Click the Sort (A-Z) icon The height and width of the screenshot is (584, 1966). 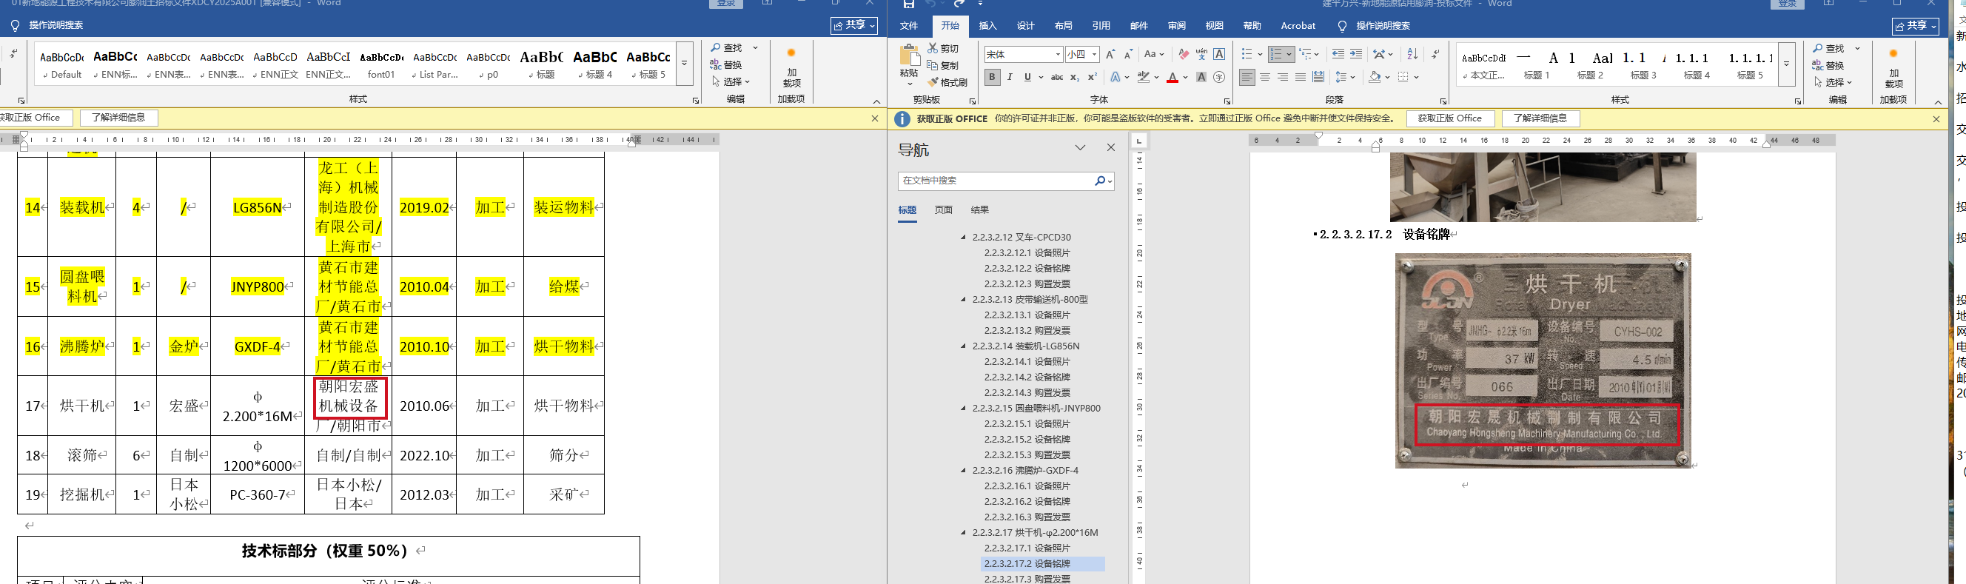1412,54
